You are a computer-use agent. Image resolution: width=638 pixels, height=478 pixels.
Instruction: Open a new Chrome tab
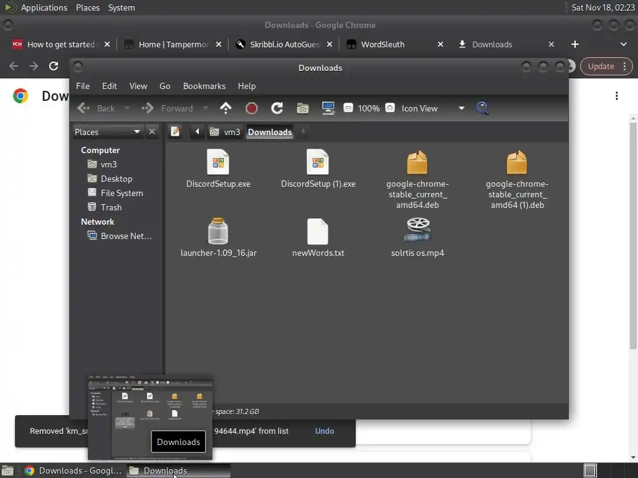575,44
